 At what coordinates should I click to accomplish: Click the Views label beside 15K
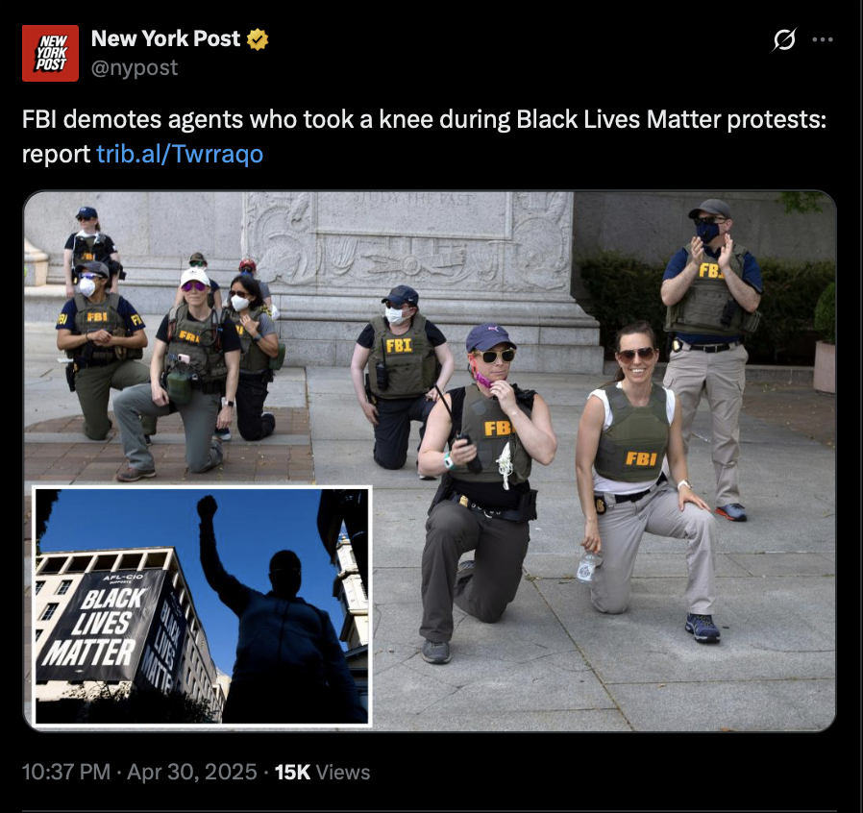343,772
